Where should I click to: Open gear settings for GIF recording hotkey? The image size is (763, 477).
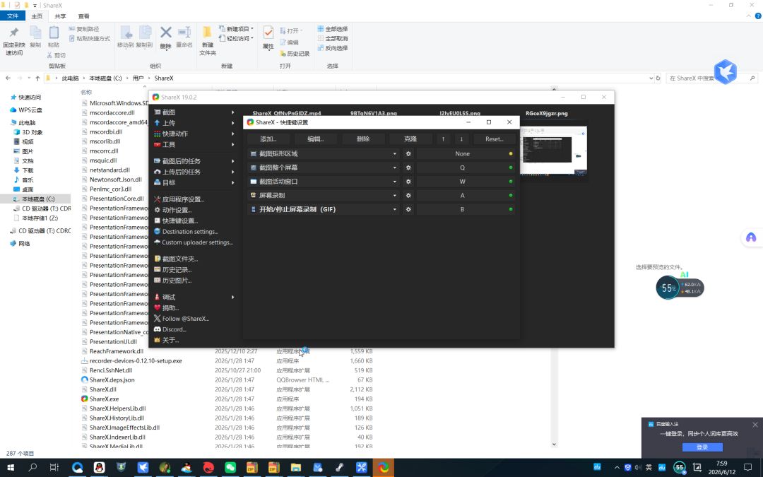(x=408, y=209)
